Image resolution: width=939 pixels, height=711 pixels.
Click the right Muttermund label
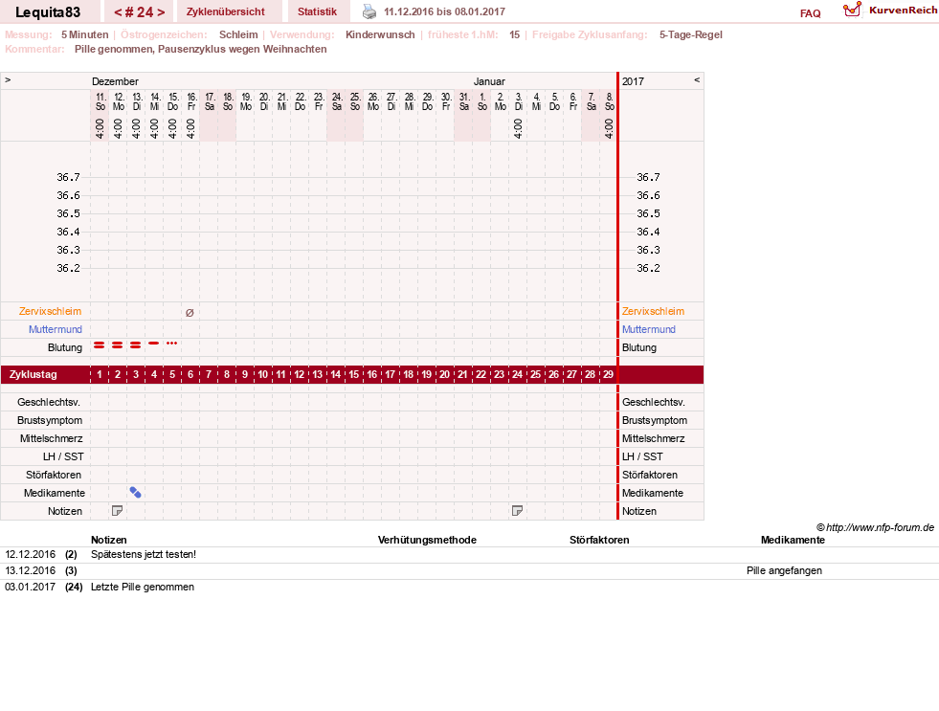(649, 329)
